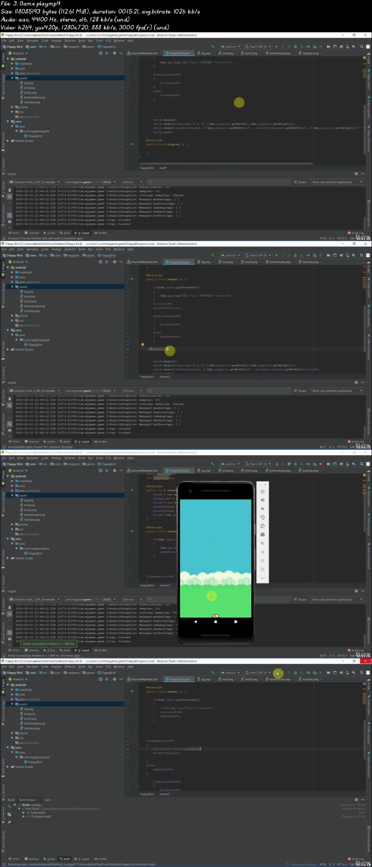The image size is (372, 867).
Task: Click the emulator rotate right icon
Action: point(262,526)
